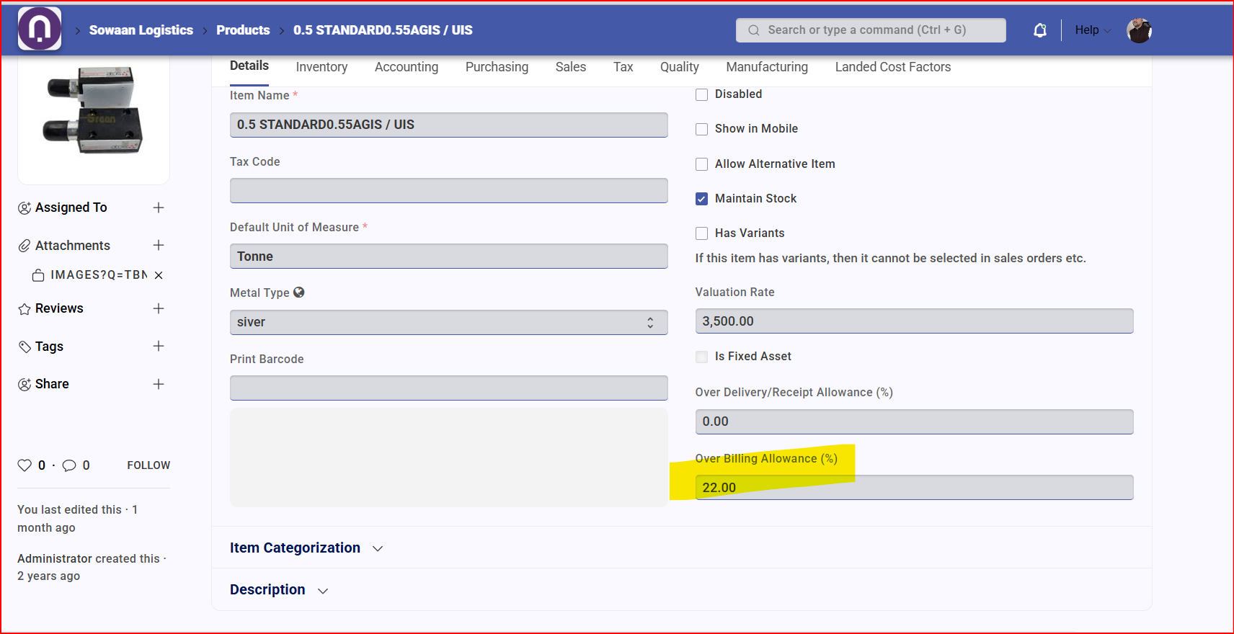Add a review using plus icon
The image size is (1234, 634).
pos(159,308)
